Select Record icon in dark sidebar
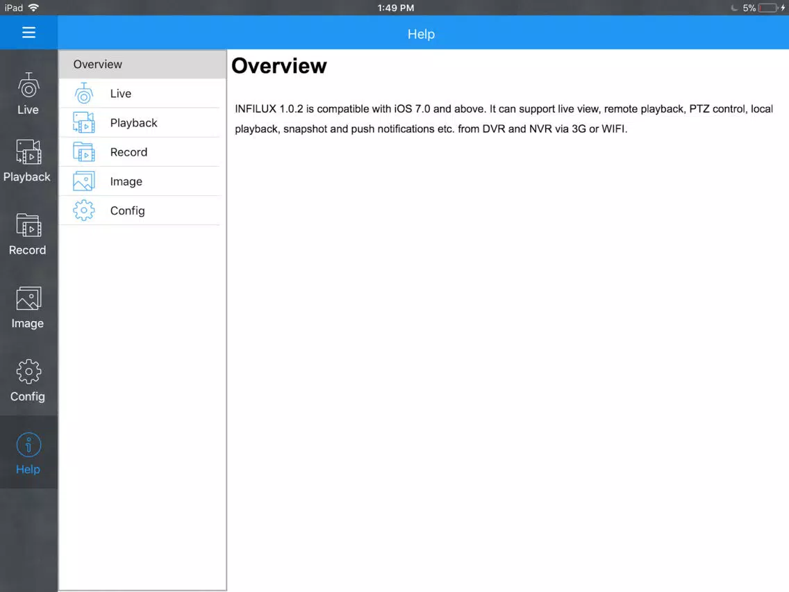Screen dimensions: 789x592 [28, 225]
